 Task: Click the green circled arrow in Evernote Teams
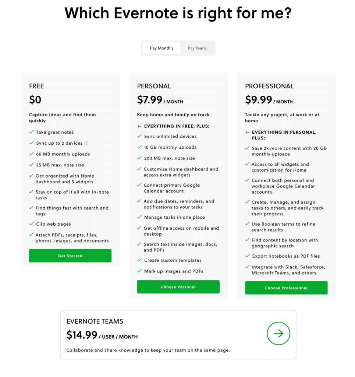coord(278,334)
